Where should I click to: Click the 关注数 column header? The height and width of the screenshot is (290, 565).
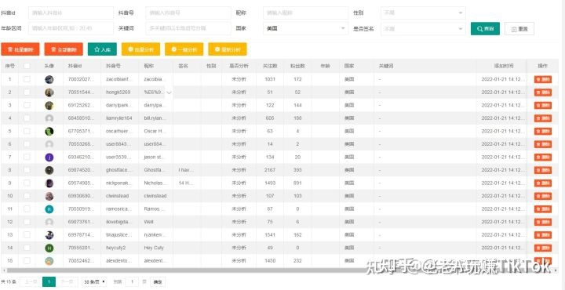pos(270,66)
